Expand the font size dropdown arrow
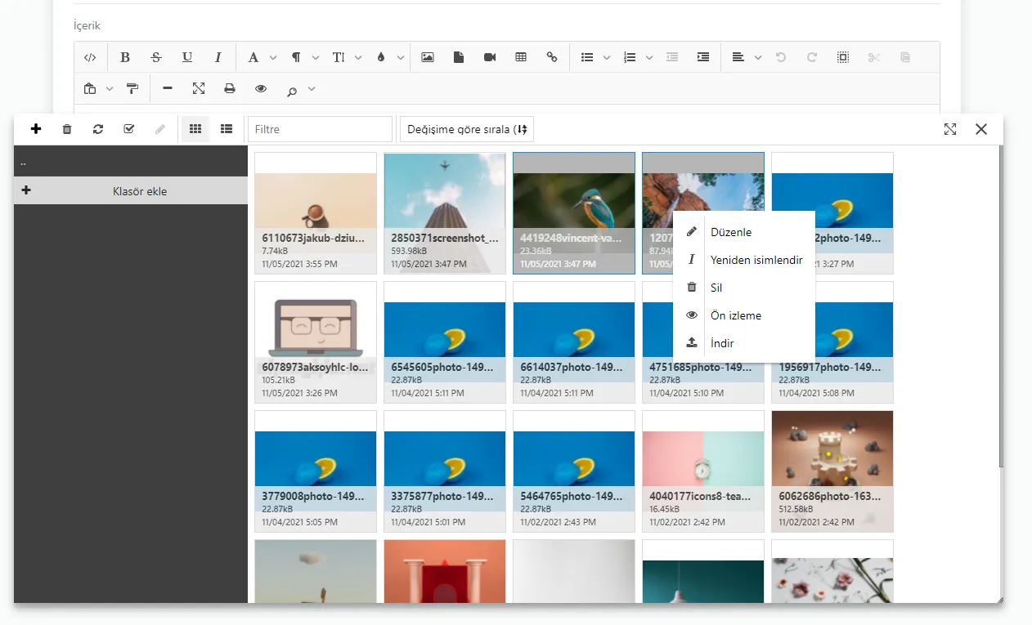This screenshot has height=625, width=1032. tap(358, 57)
